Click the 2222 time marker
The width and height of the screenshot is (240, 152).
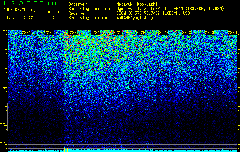point(49,33)
